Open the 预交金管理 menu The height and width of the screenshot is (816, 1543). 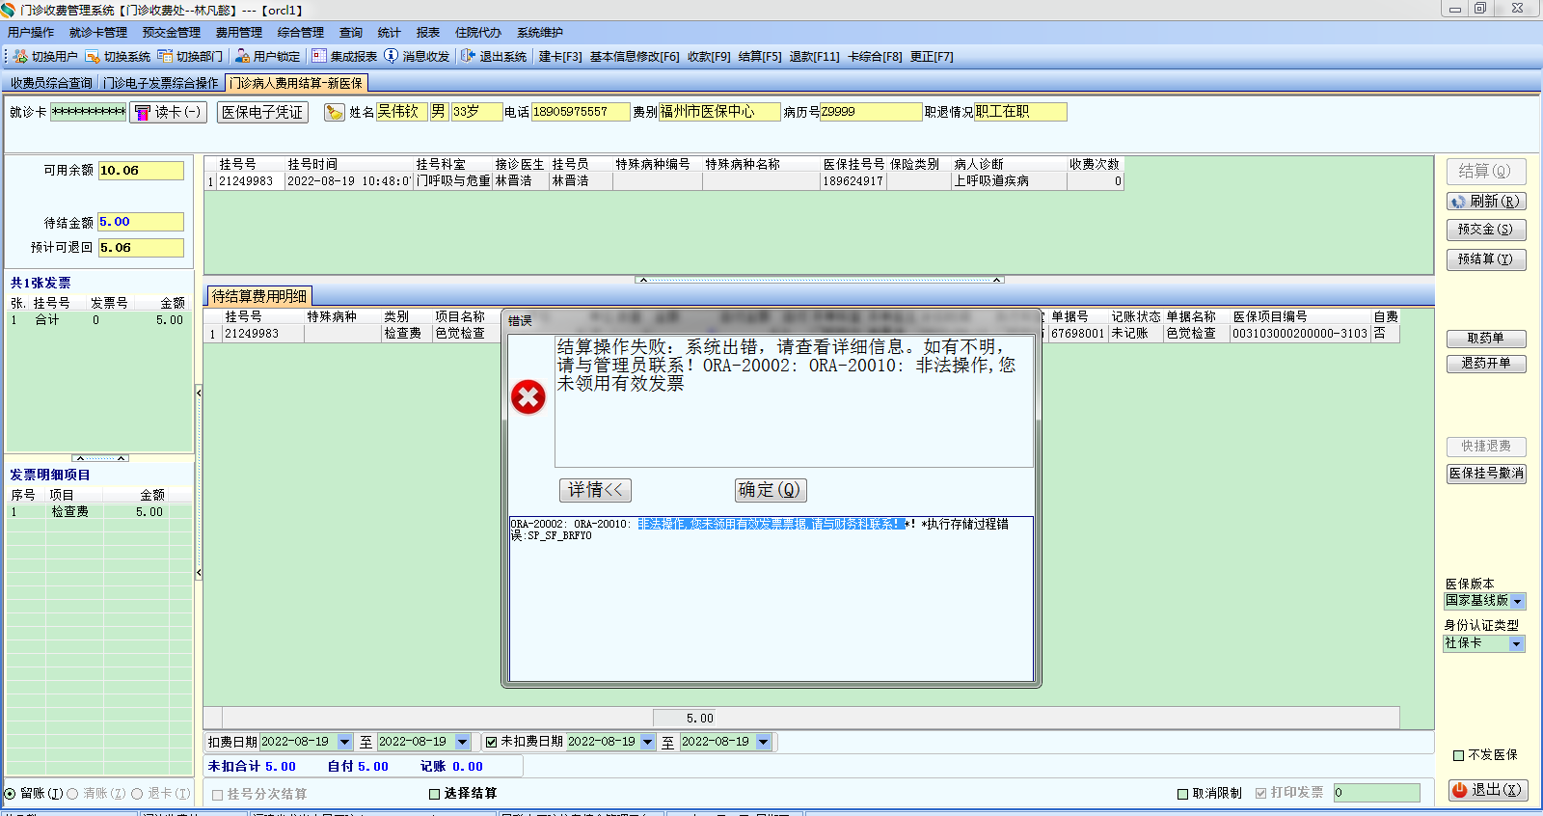(172, 33)
